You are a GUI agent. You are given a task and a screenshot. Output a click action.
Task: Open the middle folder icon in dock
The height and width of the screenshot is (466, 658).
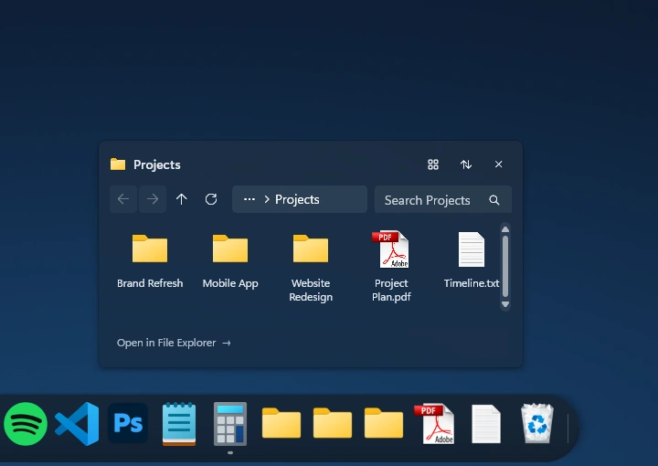333,423
